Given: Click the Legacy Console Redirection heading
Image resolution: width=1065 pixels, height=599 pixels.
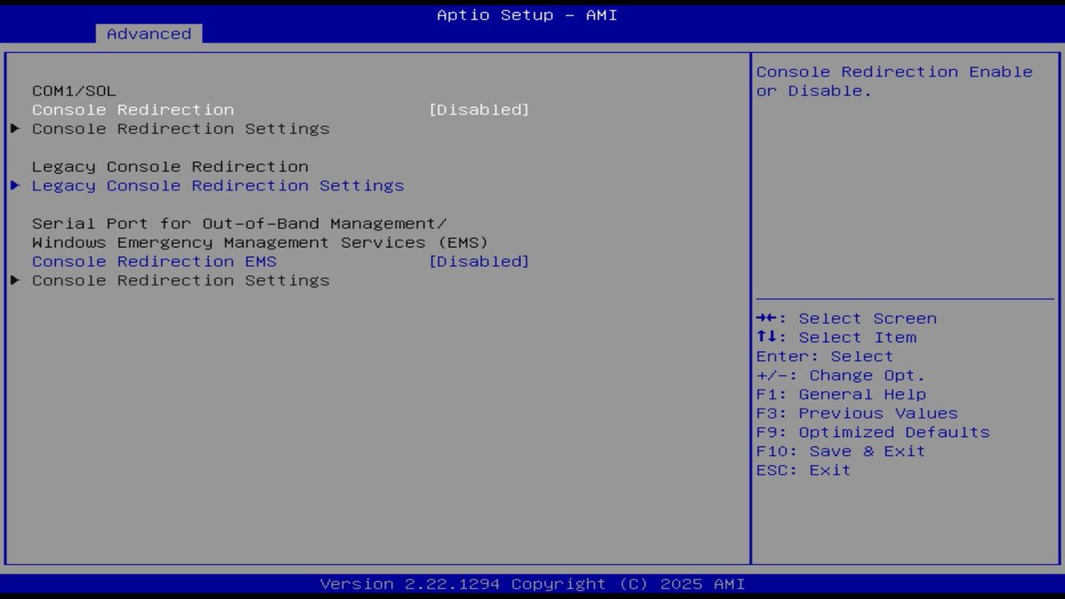Looking at the screenshot, I should [x=170, y=166].
